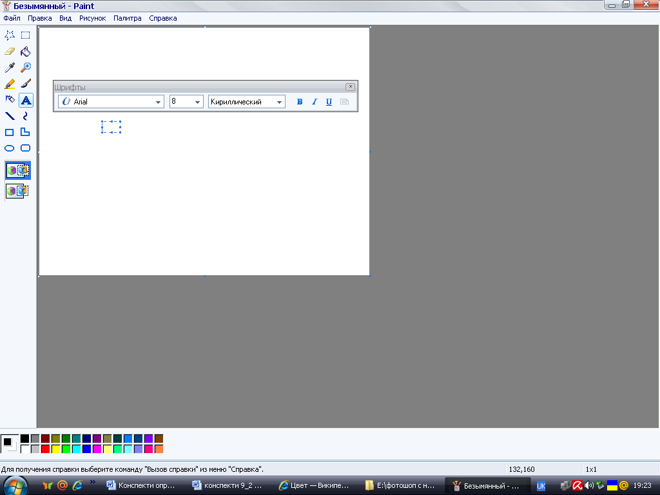Image resolution: width=660 pixels, height=495 pixels.
Task: Pick the orange color swatch
Action: coord(159,449)
